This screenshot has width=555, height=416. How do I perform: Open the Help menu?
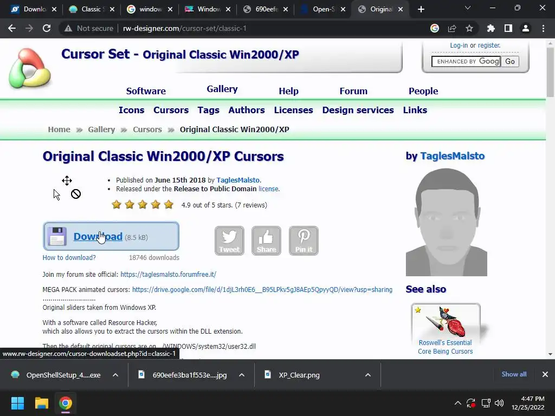tap(288, 91)
